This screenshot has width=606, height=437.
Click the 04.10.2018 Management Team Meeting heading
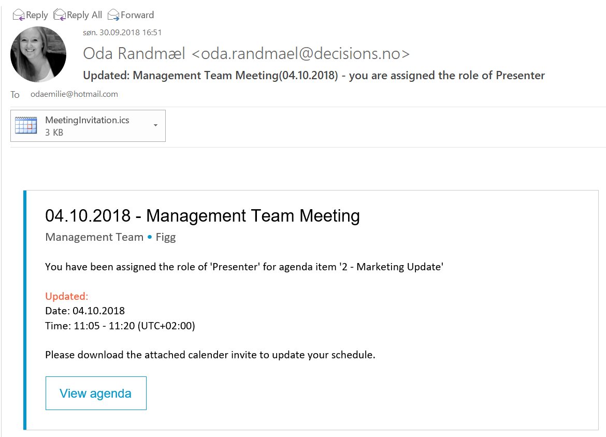coord(203,215)
